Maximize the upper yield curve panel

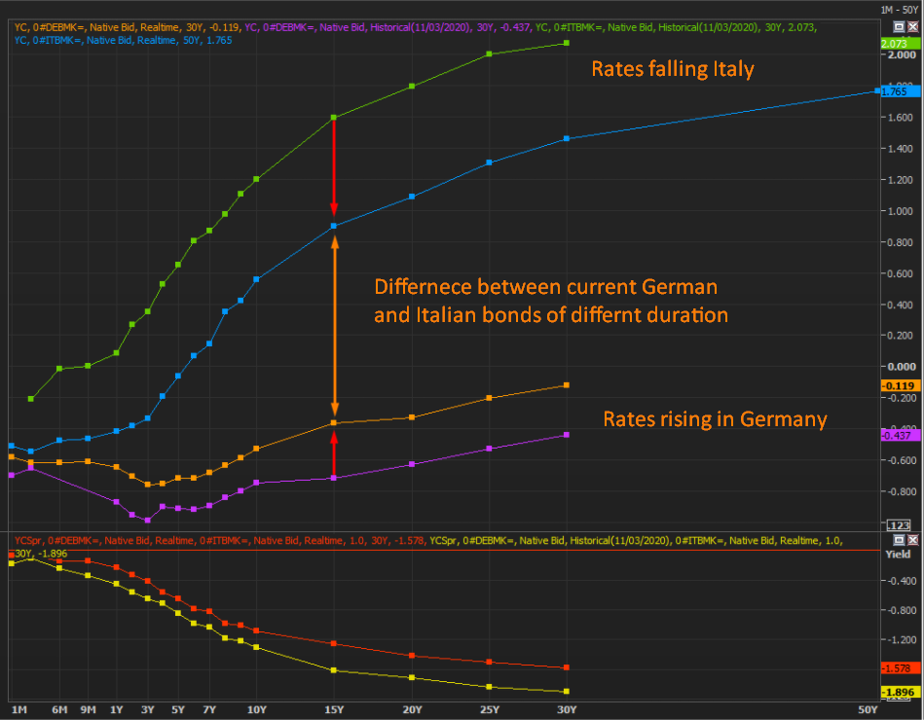point(900,24)
